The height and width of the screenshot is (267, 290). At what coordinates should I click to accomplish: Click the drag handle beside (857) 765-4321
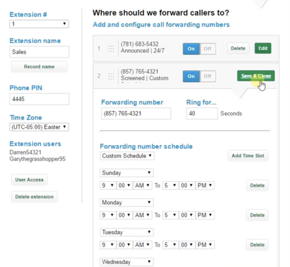[x=111, y=76]
